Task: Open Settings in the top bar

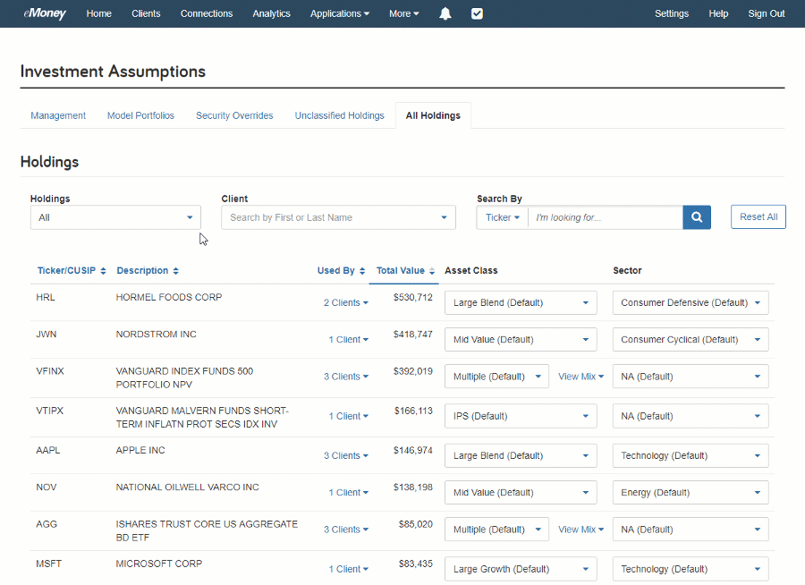Action: [672, 14]
